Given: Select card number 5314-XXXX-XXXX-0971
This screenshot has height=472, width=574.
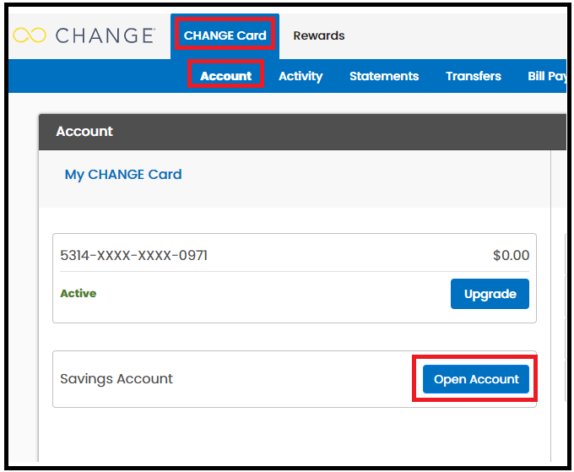Looking at the screenshot, I should pyautogui.click(x=133, y=255).
